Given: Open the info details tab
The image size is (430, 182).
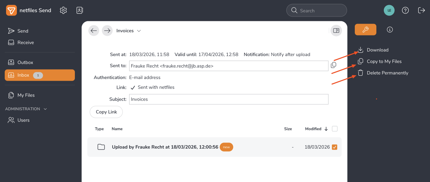Looking at the screenshot, I should click(390, 30).
